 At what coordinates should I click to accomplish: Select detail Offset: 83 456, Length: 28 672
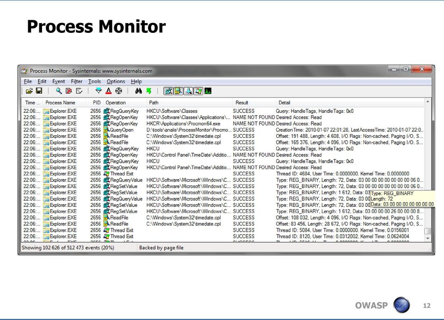pyautogui.click(x=350, y=224)
